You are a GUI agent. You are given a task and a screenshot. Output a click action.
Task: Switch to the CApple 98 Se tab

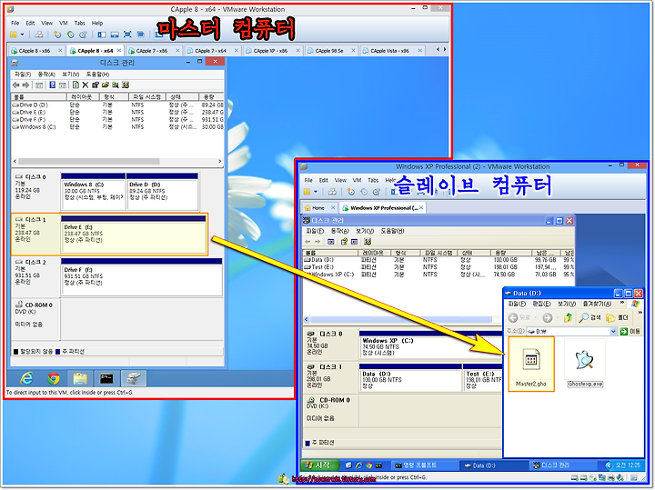coord(329,51)
